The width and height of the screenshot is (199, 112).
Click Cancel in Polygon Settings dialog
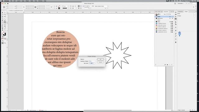[x=100, y=62]
